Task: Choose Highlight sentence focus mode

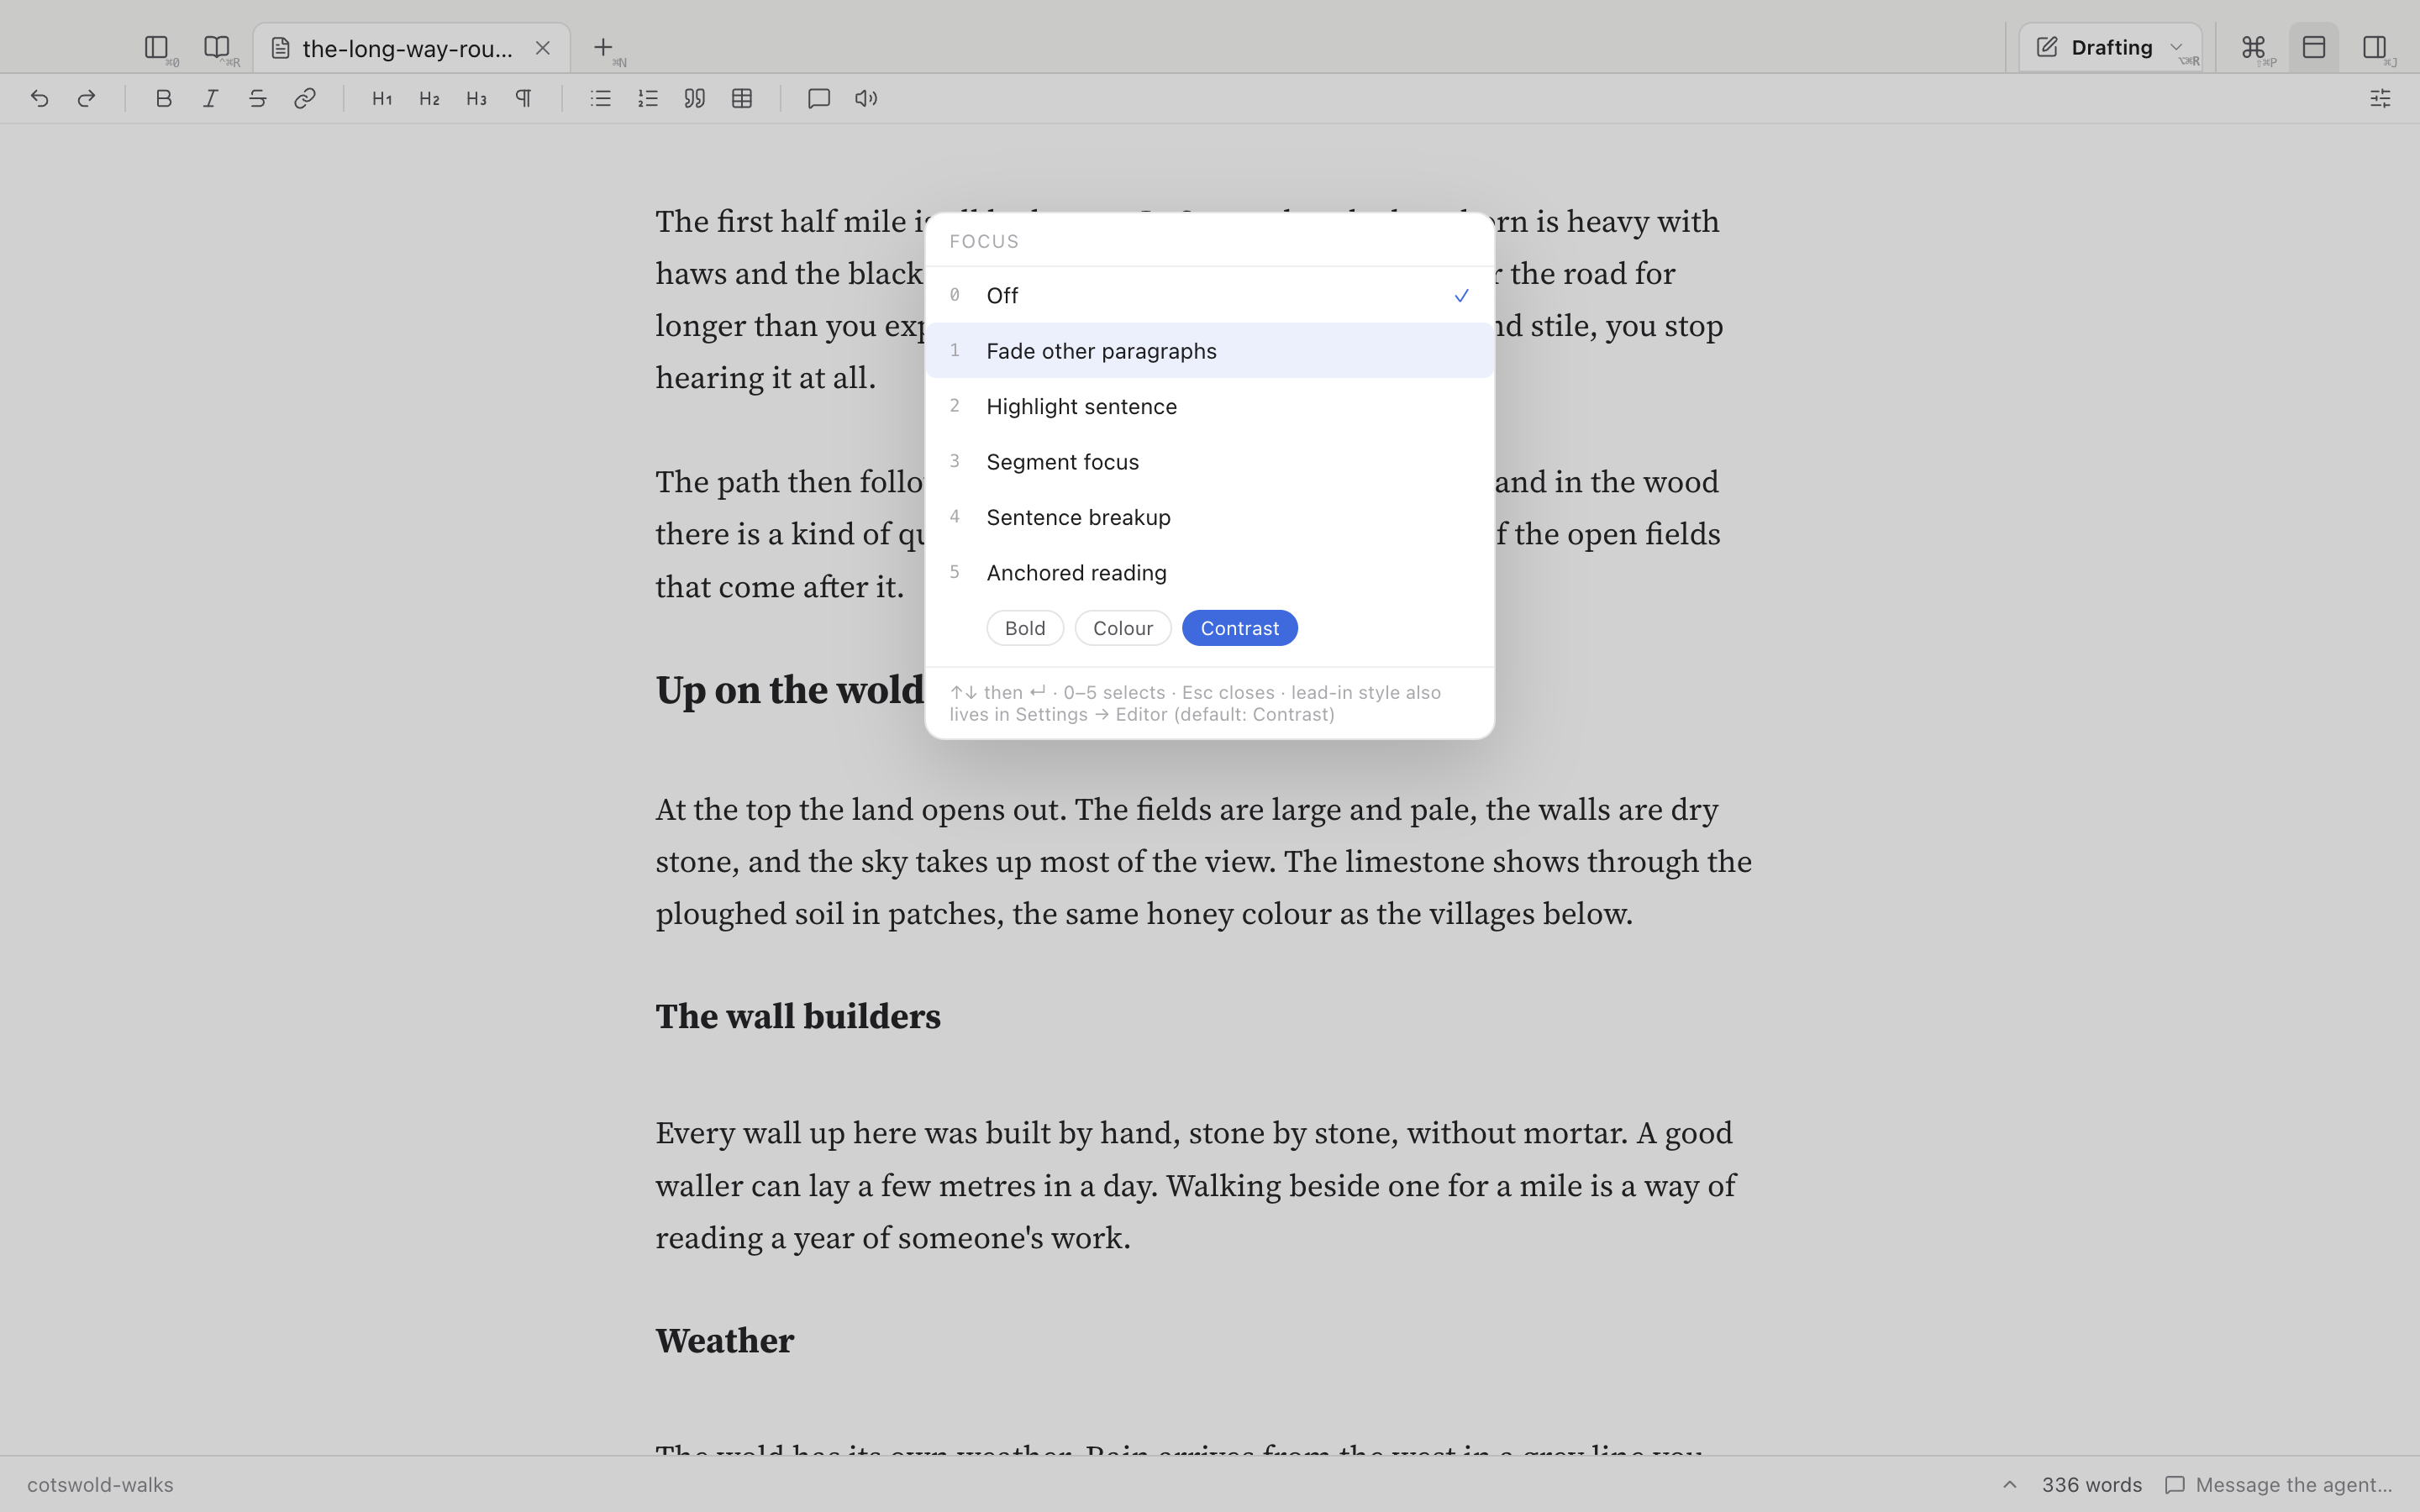Action: pos(1210,406)
